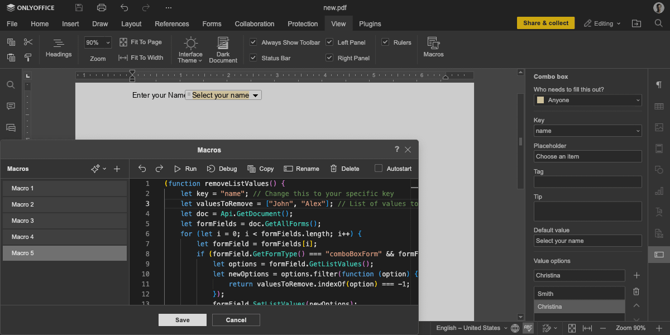Click Fit to page icon in status bar
This screenshot has width=670, height=335.
[572, 328]
